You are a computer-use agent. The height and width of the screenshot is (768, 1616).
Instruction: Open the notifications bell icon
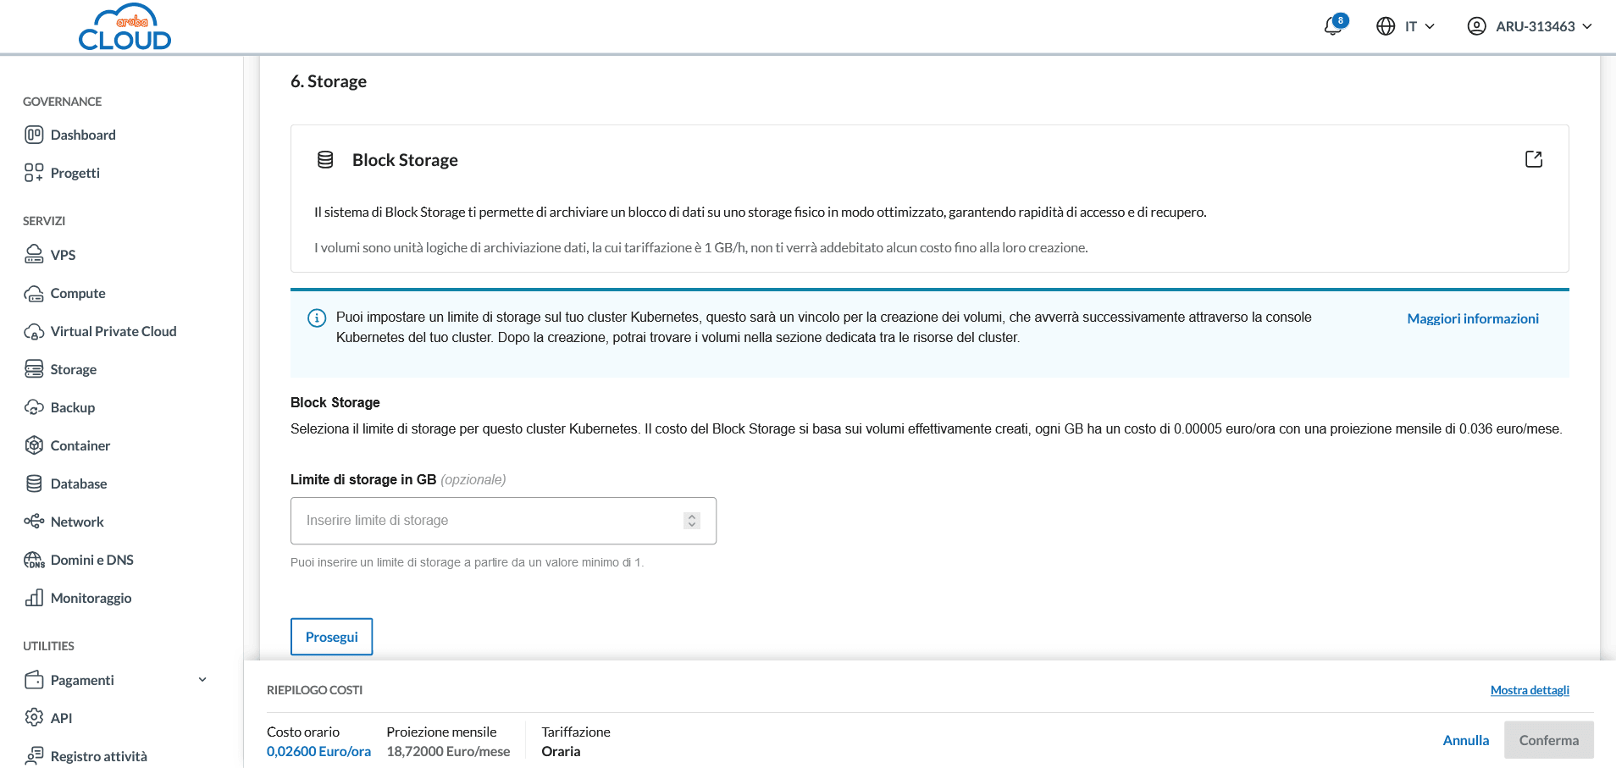(1333, 26)
